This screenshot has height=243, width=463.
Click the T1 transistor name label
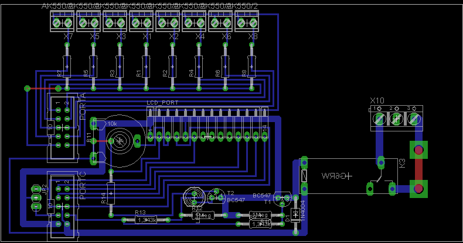267,202
